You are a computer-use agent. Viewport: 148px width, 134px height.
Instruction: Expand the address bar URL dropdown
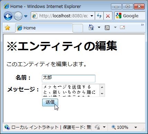[92, 16]
